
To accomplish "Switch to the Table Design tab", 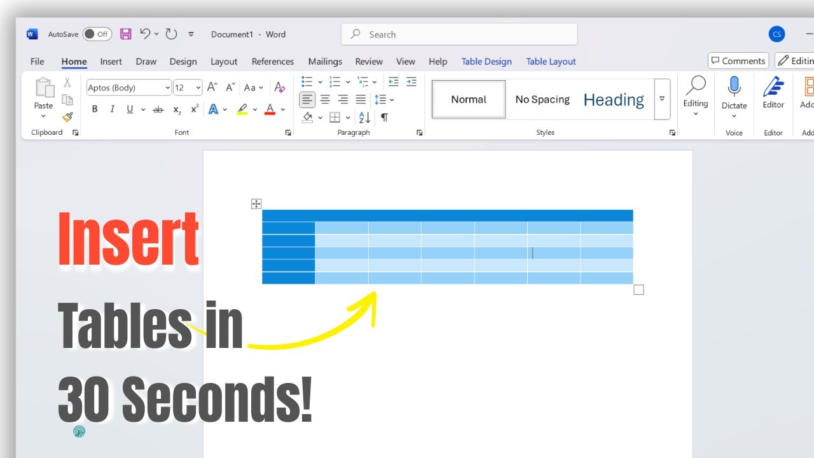I will pyautogui.click(x=486, y=62).
